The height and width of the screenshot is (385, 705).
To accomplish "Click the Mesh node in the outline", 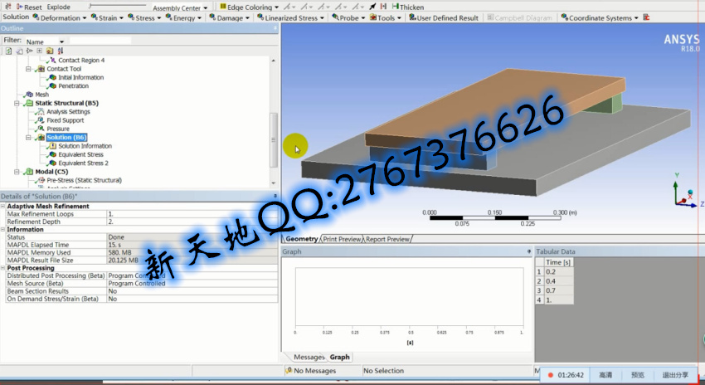I will [x=41, y=95].
